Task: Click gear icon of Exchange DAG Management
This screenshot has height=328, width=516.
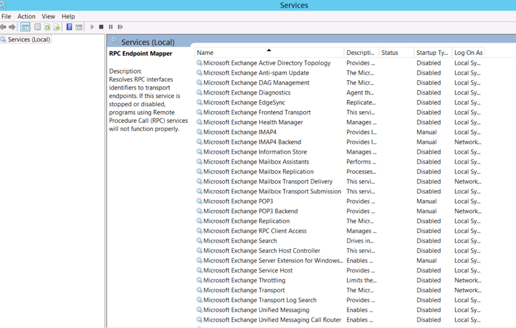Action: pyautogui.click(x=199, y=83)
